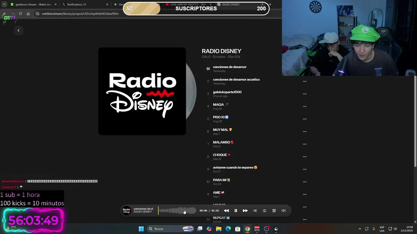Open the Windows Start menu
This screenshot has height=234, width=417.
[x=141, y=229]
